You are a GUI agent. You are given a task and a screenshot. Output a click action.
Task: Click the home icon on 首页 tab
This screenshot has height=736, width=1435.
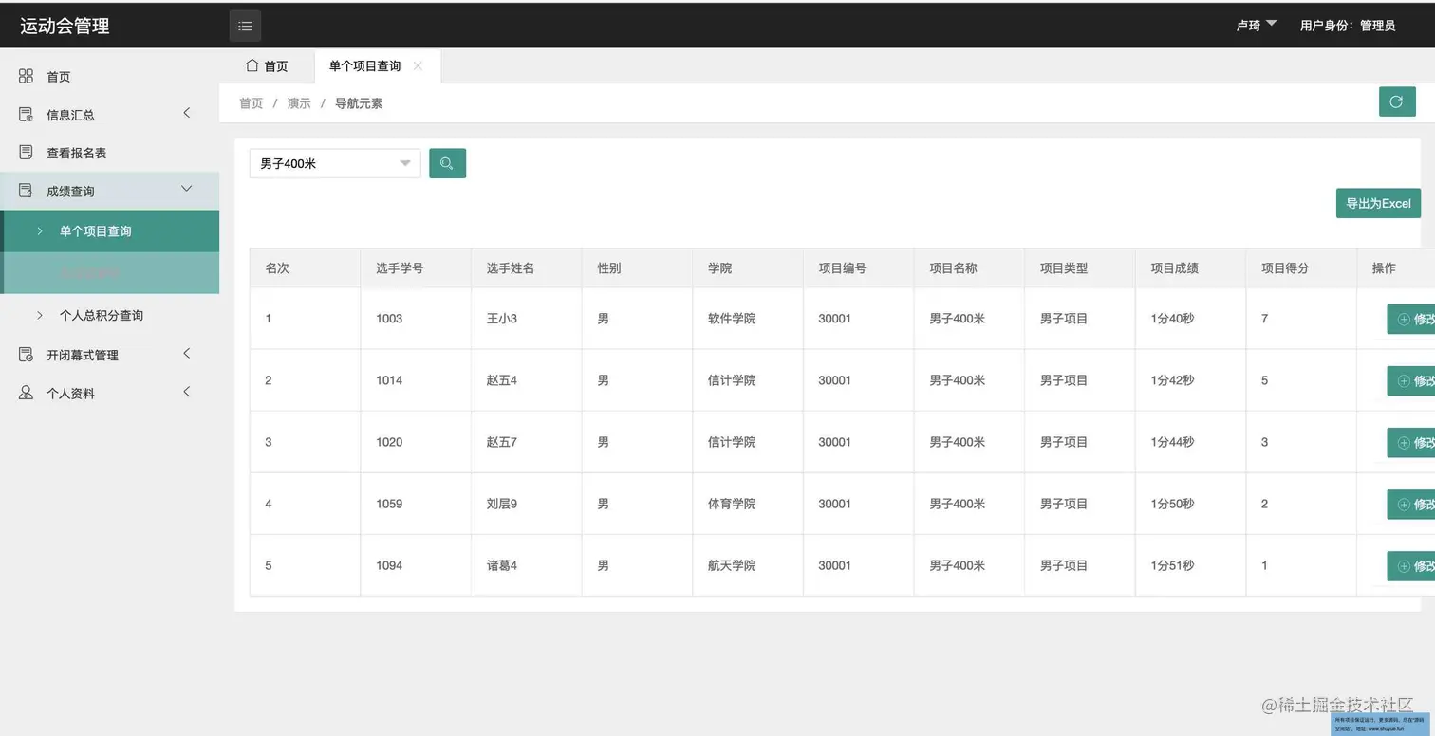252,65
